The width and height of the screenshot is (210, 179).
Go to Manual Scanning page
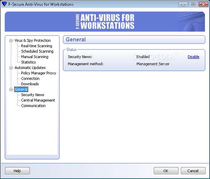coord(35,57)
